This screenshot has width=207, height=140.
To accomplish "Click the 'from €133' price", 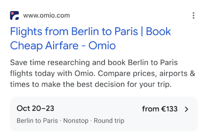I will [x=160, y=109].
